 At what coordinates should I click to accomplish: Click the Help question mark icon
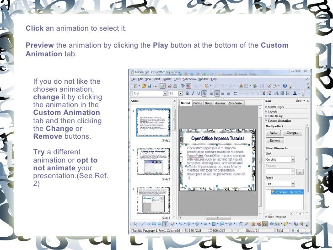285,86
